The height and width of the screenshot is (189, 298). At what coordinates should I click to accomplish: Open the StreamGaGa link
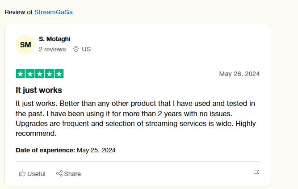point(54,12)
